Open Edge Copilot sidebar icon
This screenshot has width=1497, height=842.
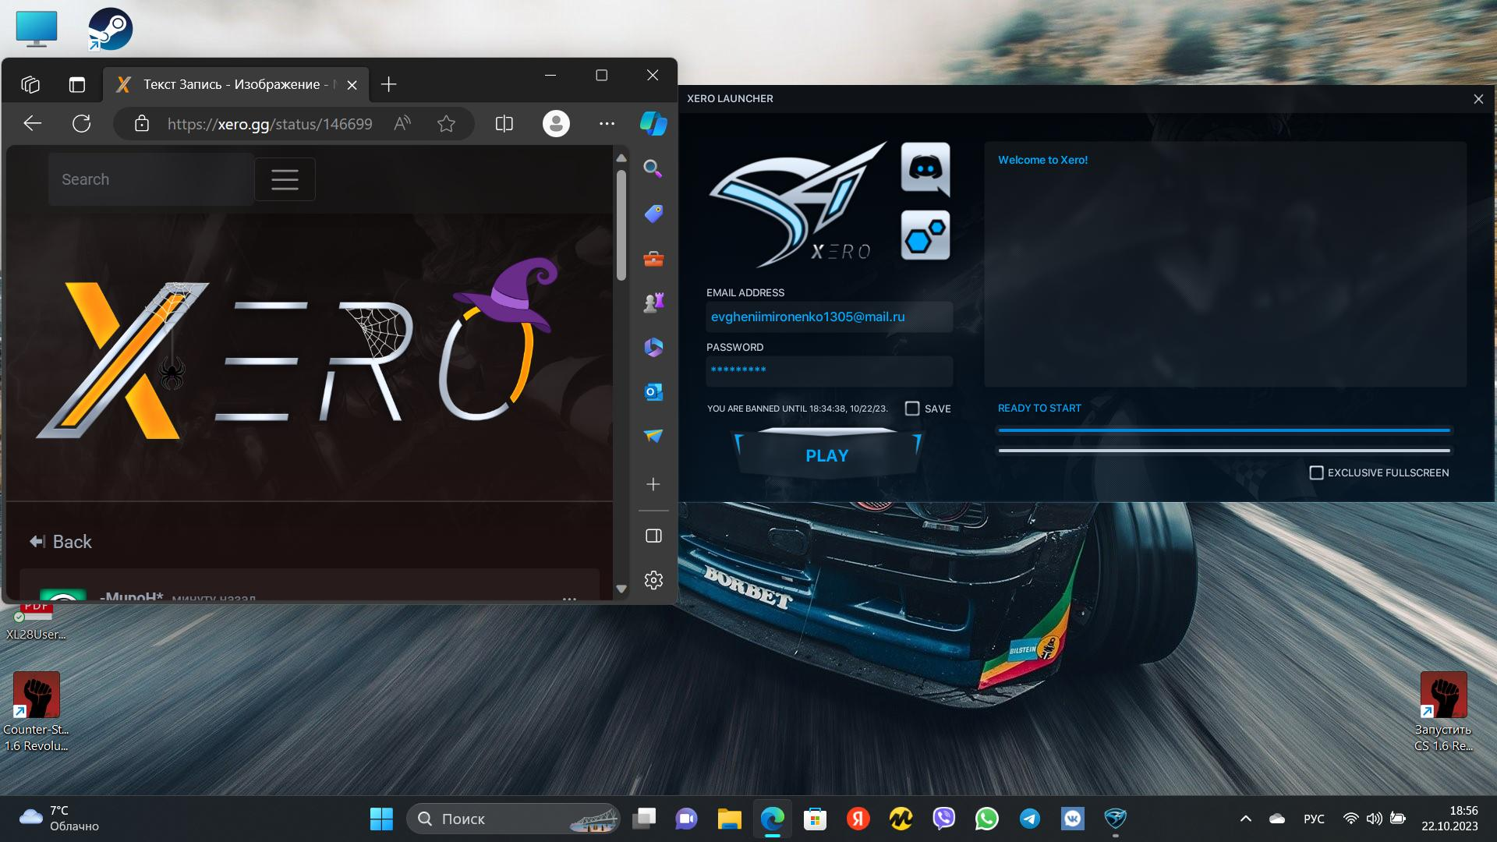(x=653, y=123)
